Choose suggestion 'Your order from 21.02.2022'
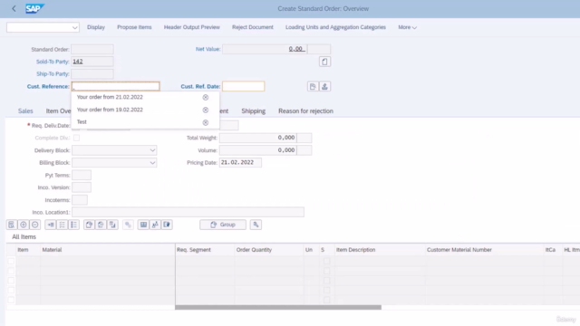The image size is (580, 326). click(110, 97)
